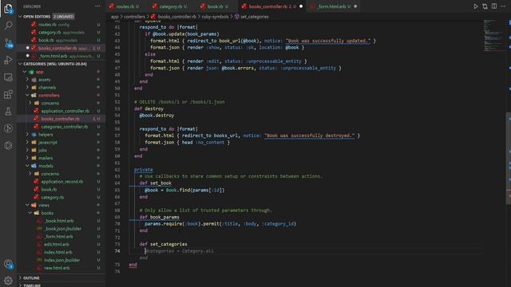Click the Run file play icon
The width and height of the screenshot is (511, 287).
tap(476, 6)
